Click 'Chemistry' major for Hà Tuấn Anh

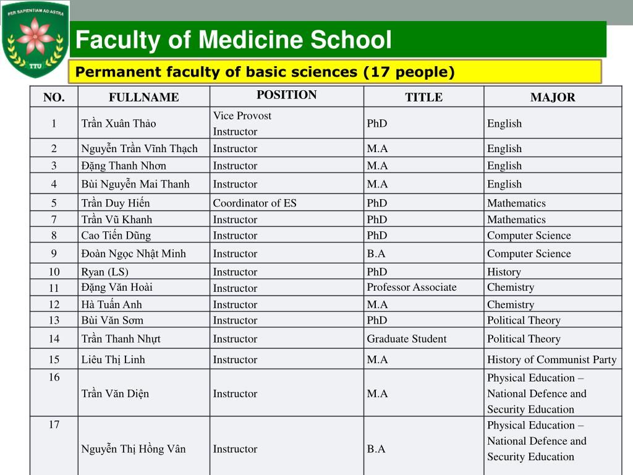point(510,304)
